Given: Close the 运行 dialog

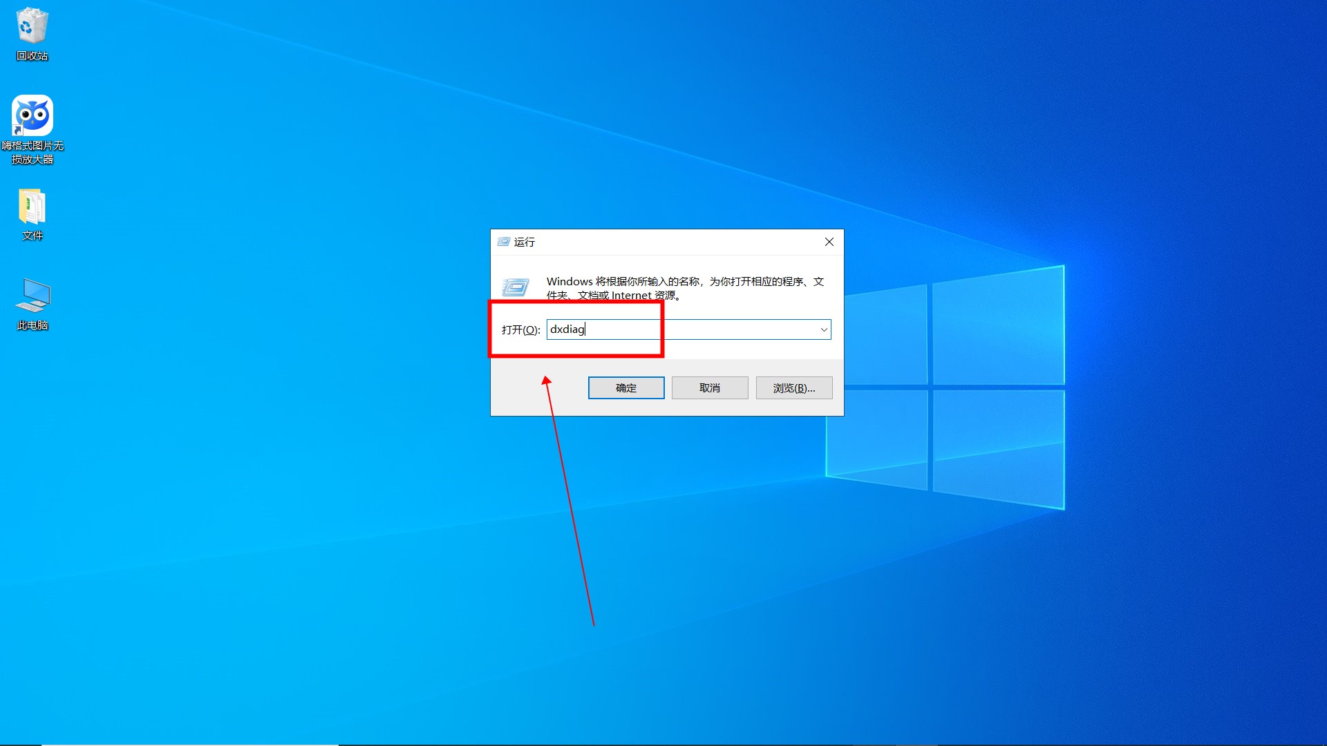Looking at the screenshot, I should pos(829,242).
